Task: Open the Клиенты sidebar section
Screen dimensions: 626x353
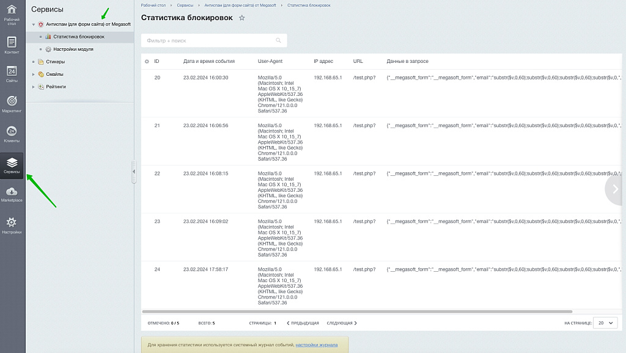Action: (x=11, y=134)
